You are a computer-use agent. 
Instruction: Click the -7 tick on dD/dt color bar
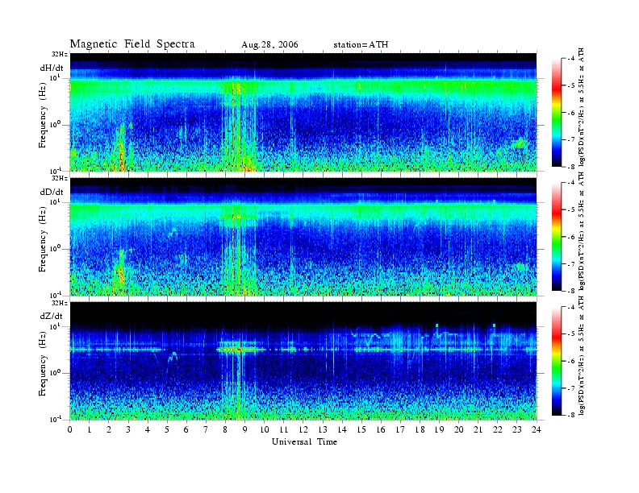click(571, 264)
